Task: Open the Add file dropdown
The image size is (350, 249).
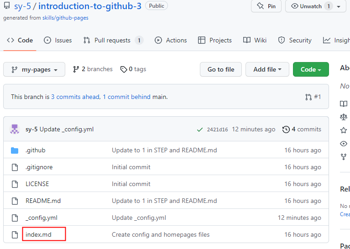Action: coord(267,69)
